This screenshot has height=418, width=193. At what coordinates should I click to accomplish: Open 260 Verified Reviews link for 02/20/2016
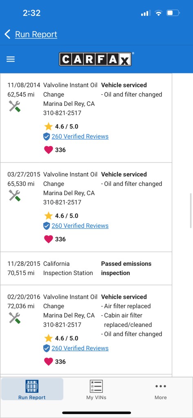click(x=80, y=348)
